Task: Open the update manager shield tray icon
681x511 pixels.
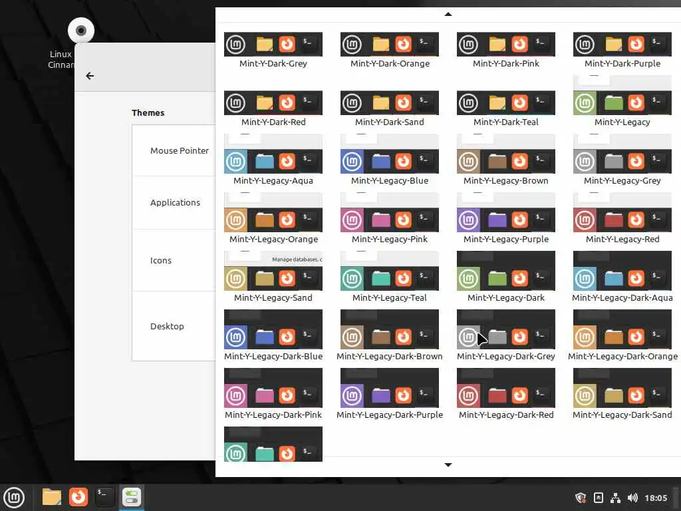Action: [x=581, y=498]
